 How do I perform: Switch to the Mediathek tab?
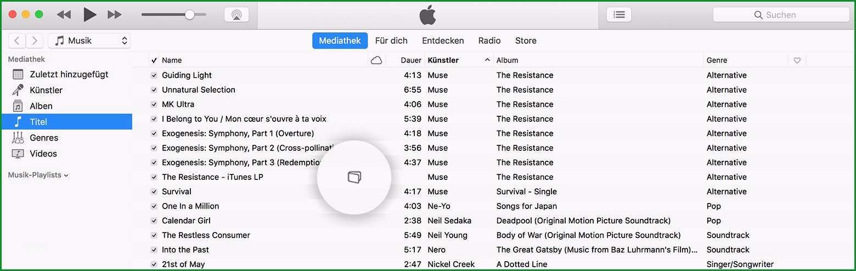[x=340, y=41]
